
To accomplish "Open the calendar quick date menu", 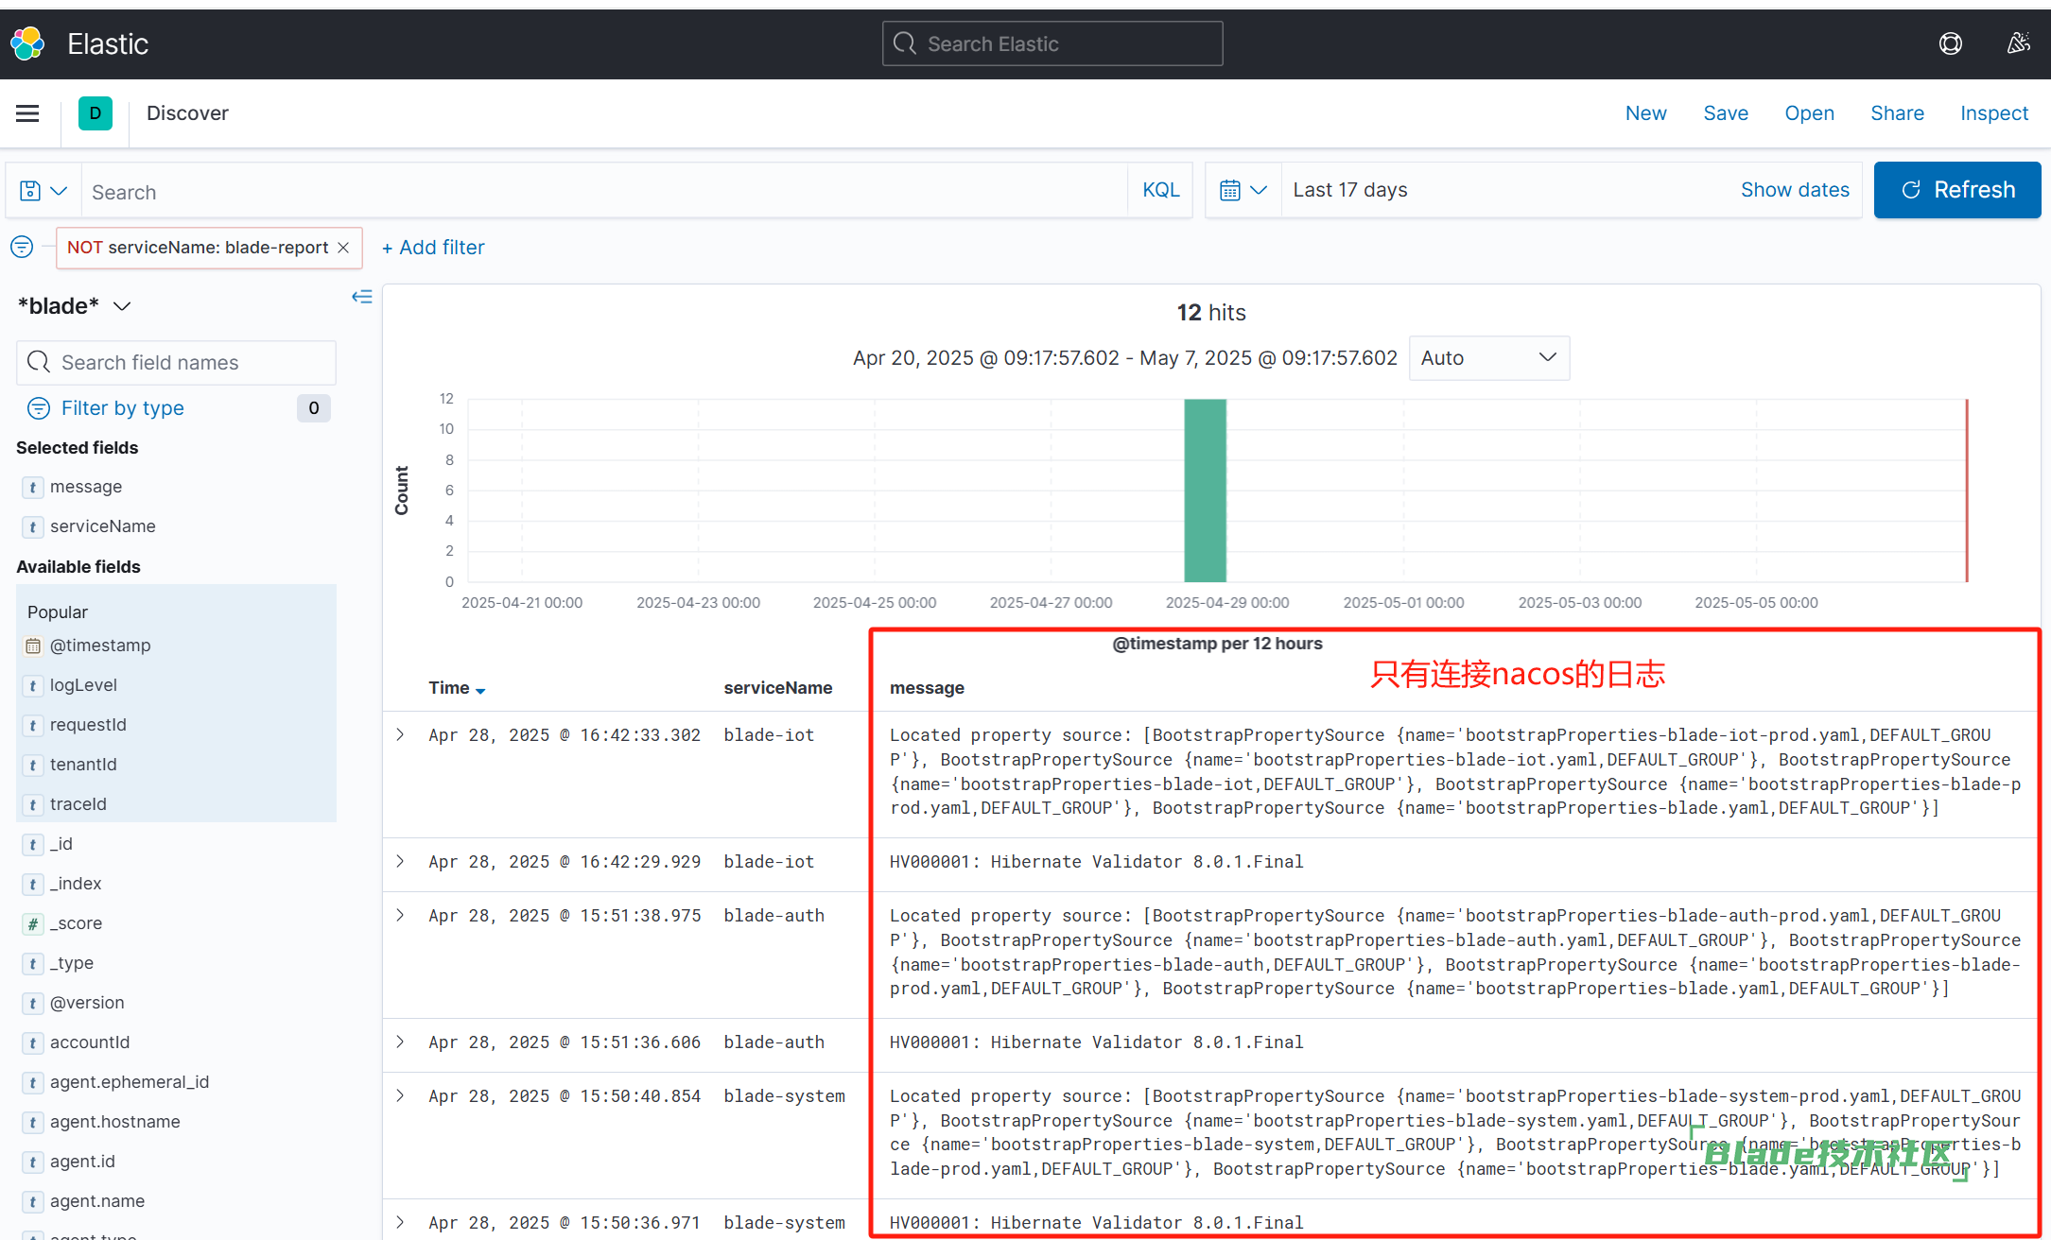I will [1243, 190].
